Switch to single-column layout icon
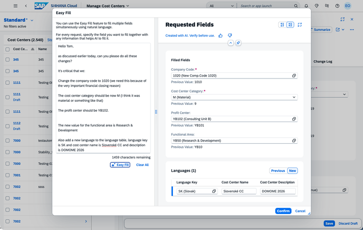The height and width of the screenshot is (230, 363). 282,25
